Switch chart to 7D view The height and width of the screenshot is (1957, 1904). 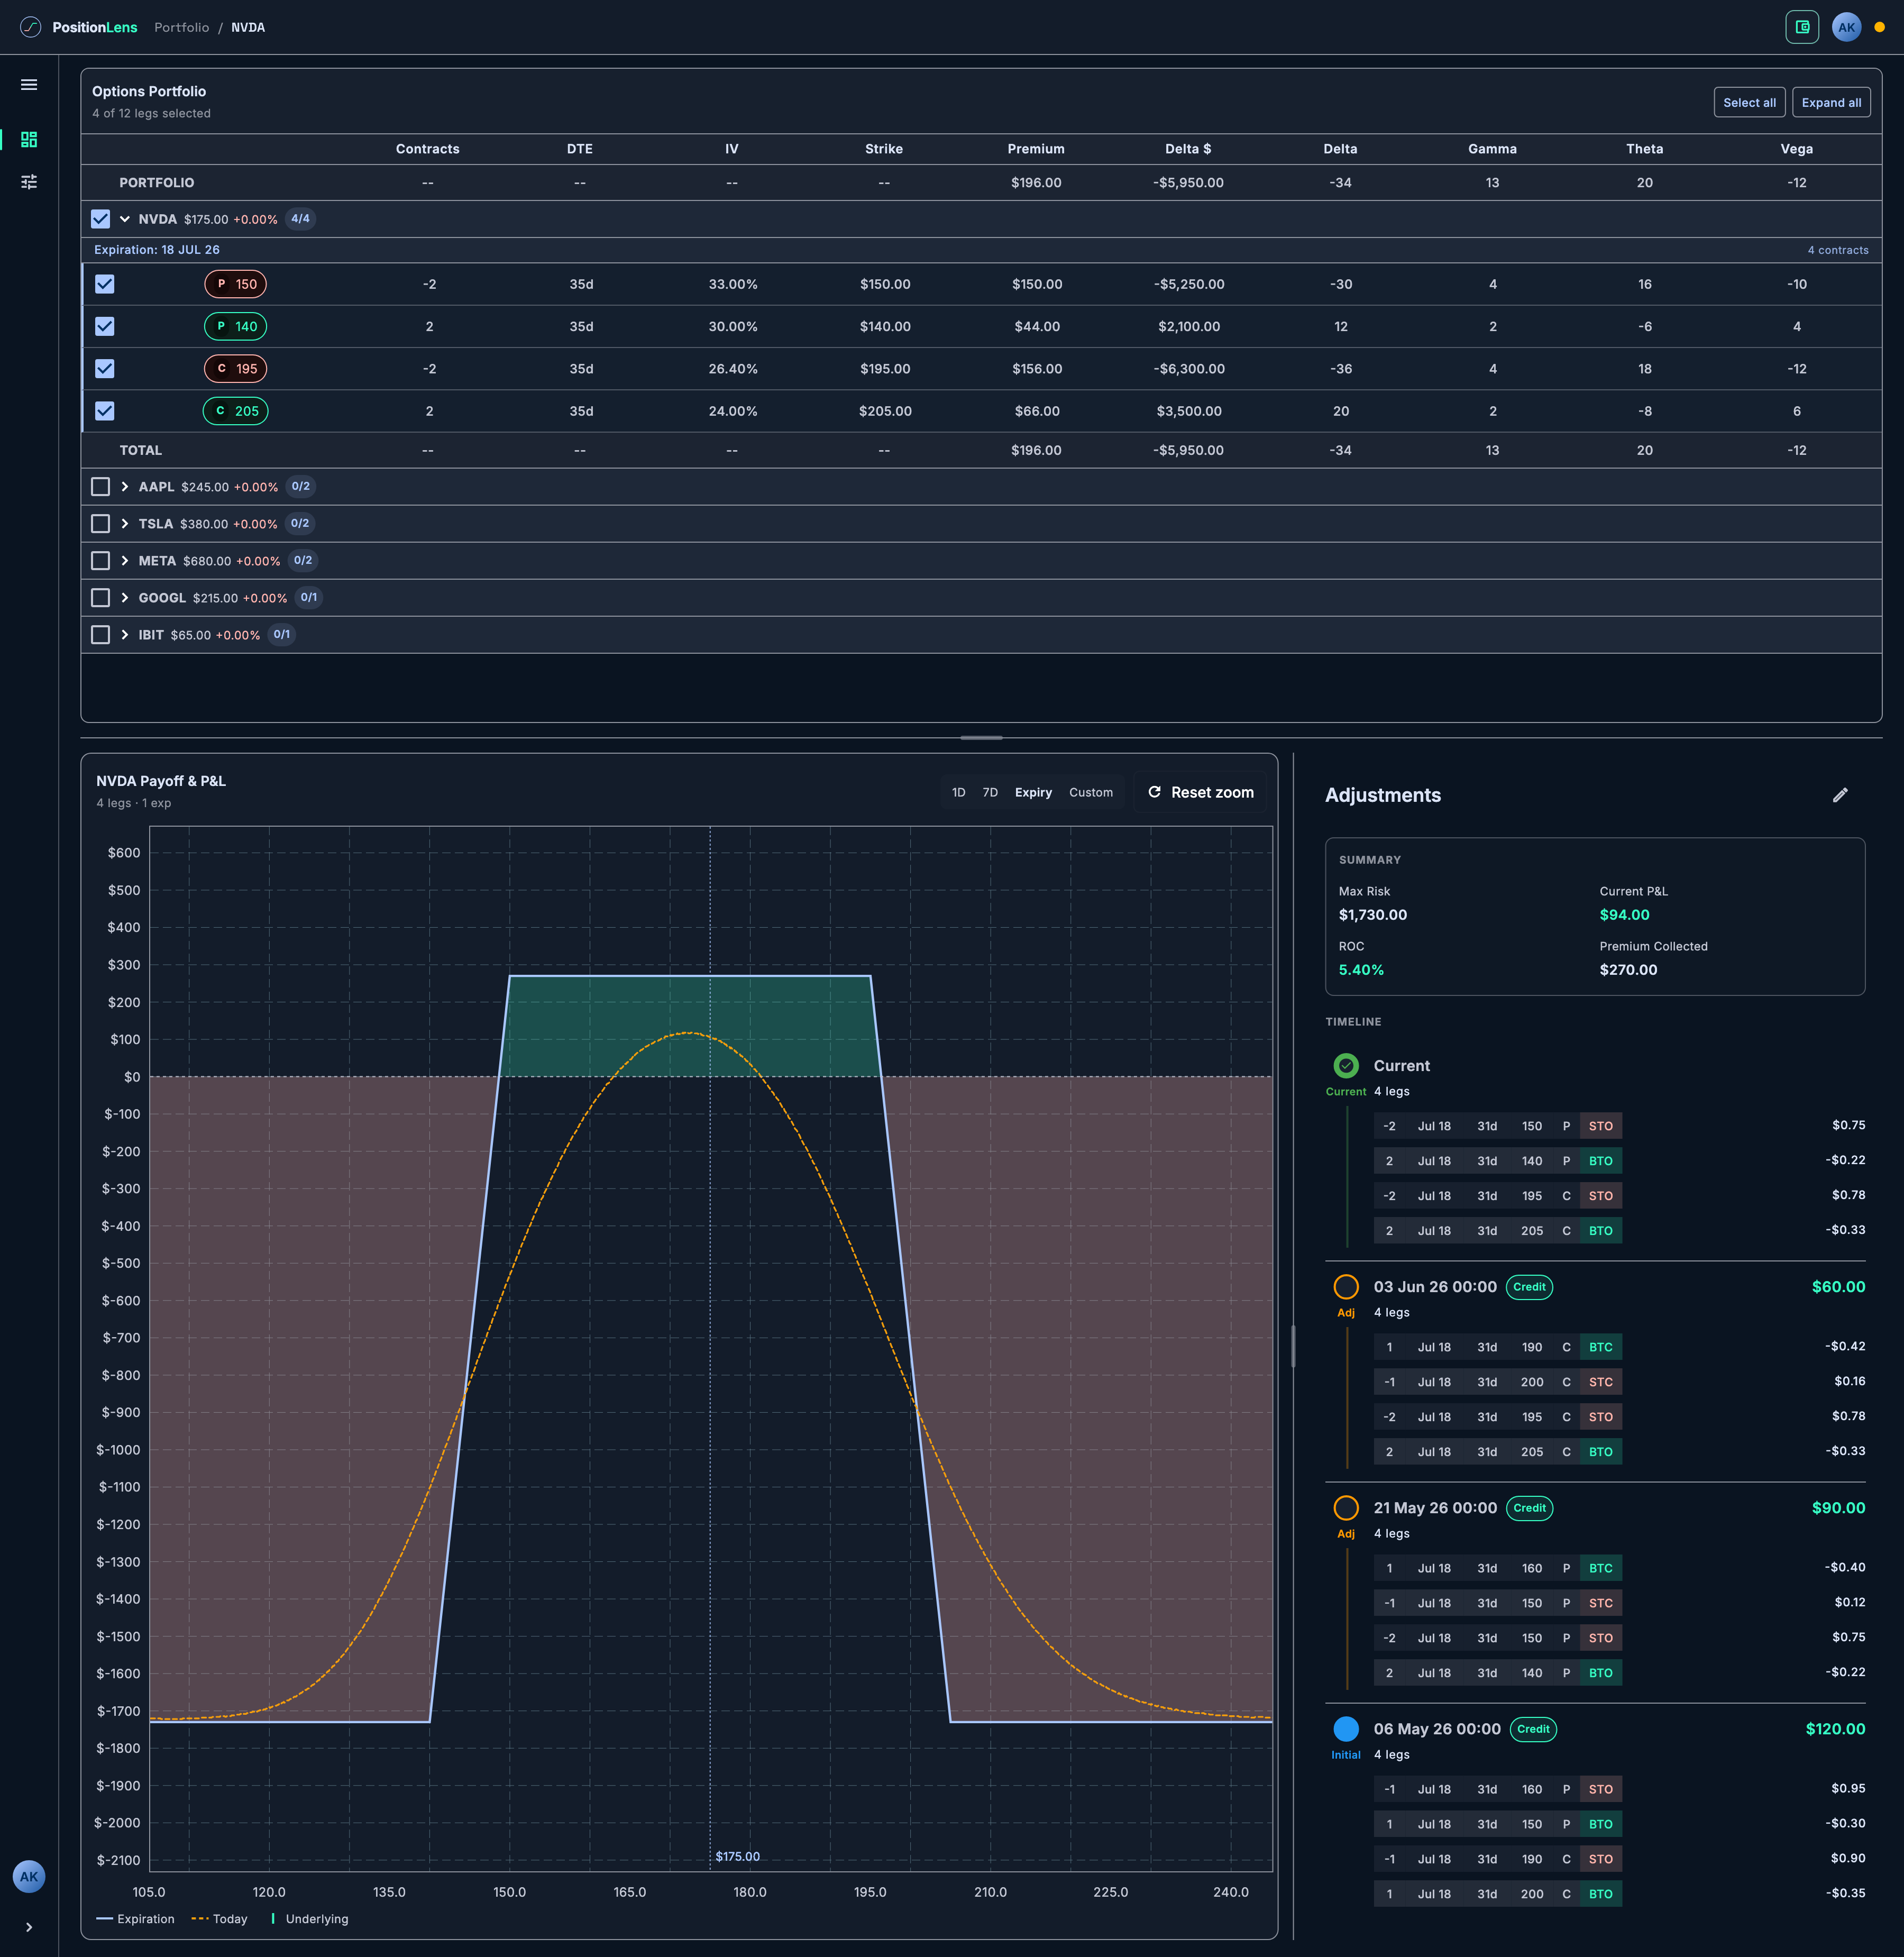click(990, 792)
